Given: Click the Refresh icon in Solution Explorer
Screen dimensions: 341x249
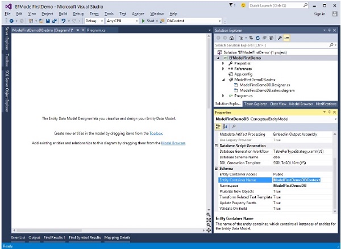Looking at the screenshot, I should [x=257, y=38].
